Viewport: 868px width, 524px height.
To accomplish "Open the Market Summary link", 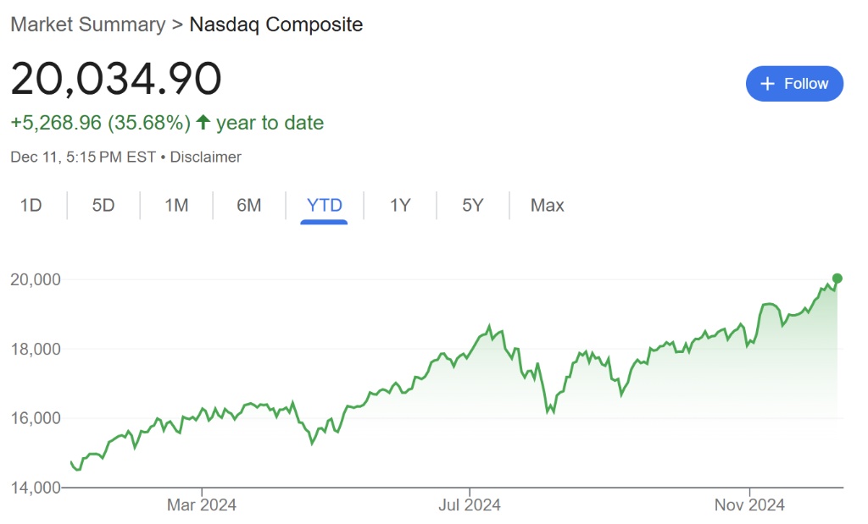I will coord(88,25).
